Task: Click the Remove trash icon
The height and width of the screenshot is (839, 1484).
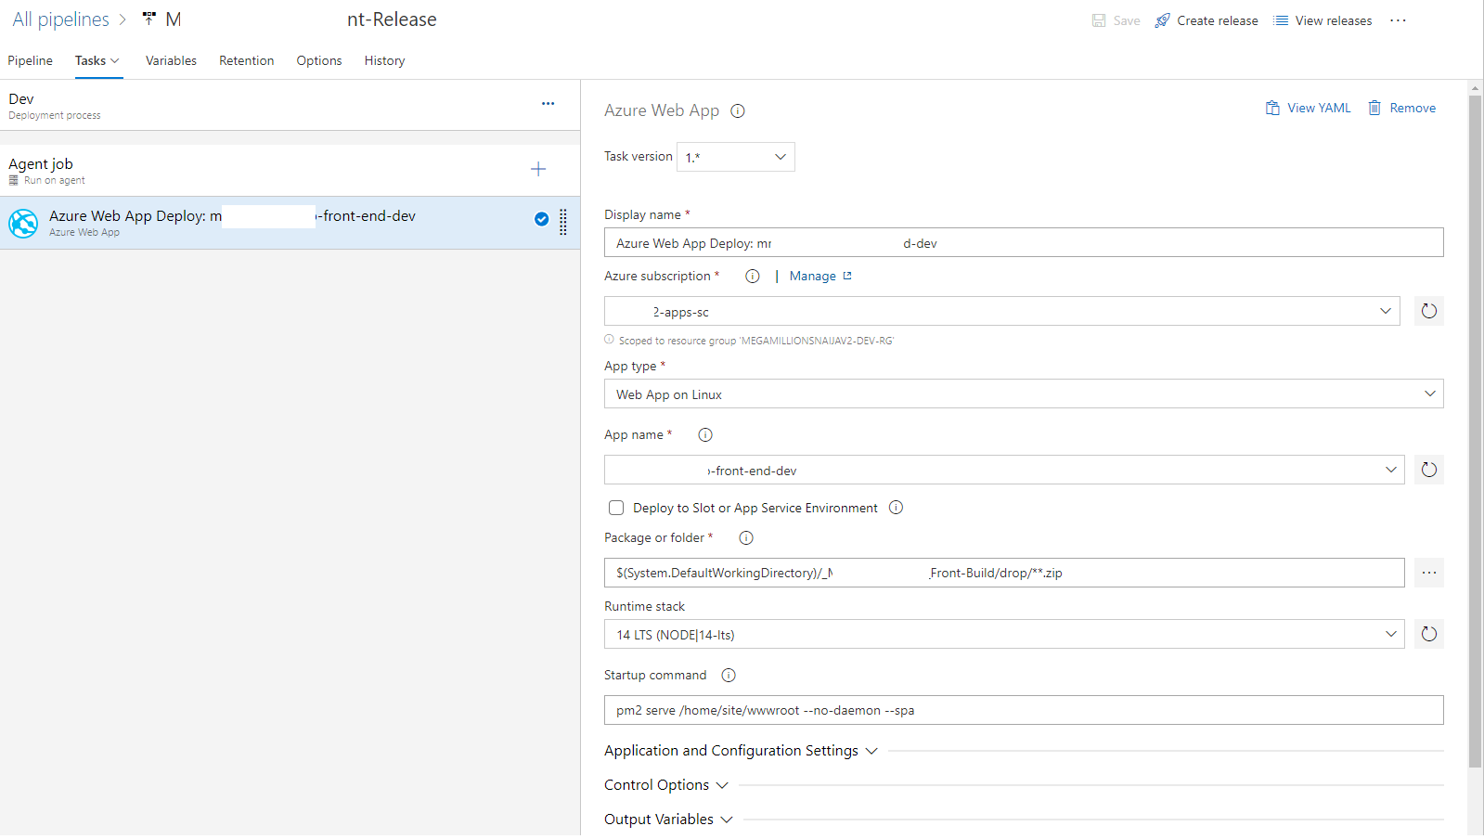Action: 1374,108
